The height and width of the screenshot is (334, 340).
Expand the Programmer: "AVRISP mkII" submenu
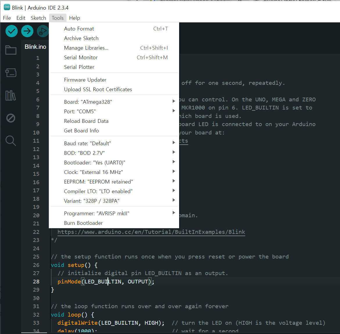pyautogui.click(x=114, y=213)
